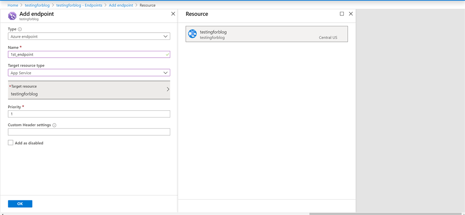Close the Add endpoint panel
This screenshot has height=215, width=465.
coord(173,14)
